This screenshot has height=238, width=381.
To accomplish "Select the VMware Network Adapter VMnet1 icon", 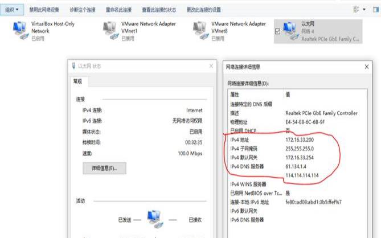I will click(x=110, y=30).
